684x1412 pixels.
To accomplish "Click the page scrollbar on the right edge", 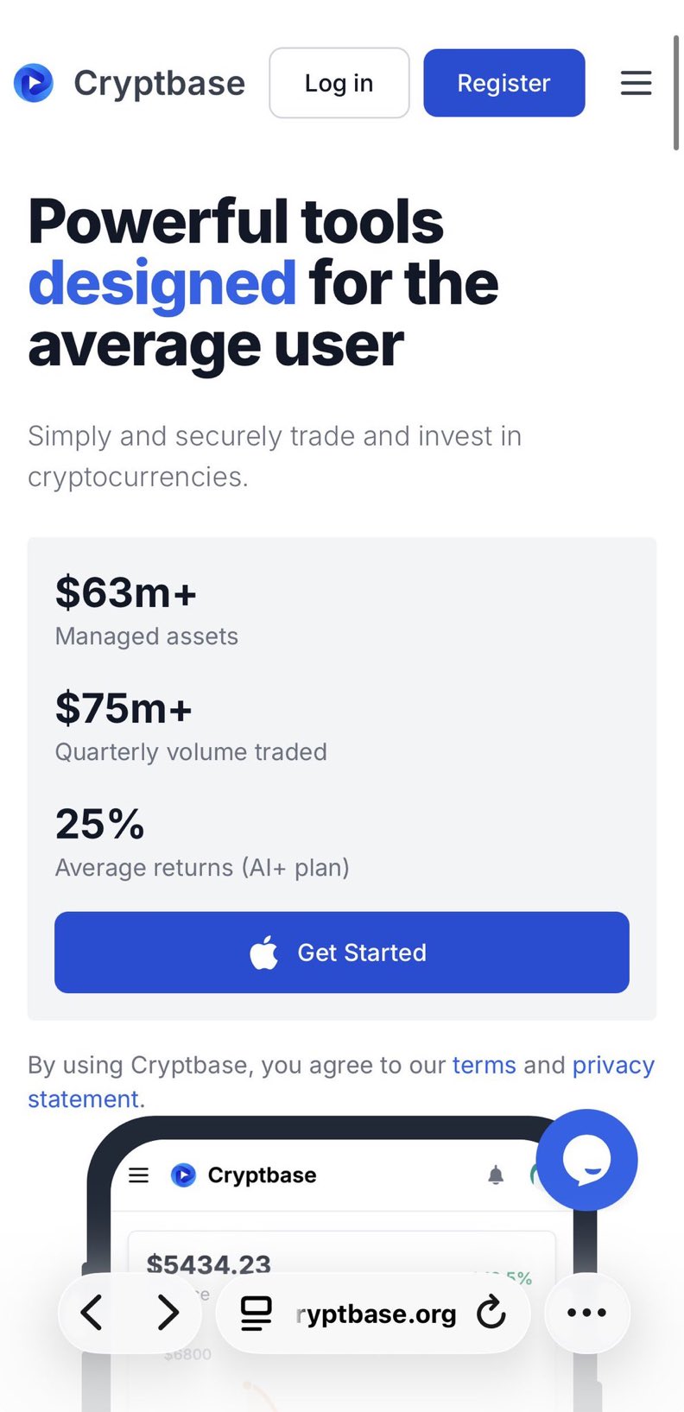I will tap(676, 93).
